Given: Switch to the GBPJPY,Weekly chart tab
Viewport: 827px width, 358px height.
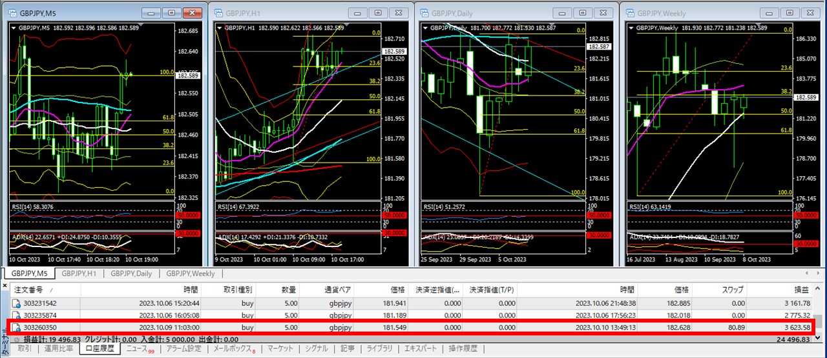Looking at the screenshot, I should point(191,273).
